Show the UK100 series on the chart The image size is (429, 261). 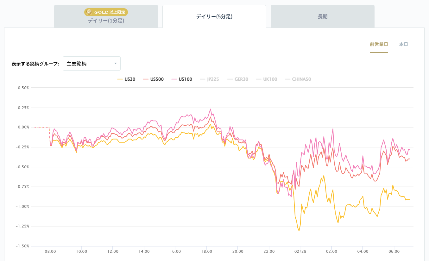tap(270, 79)
